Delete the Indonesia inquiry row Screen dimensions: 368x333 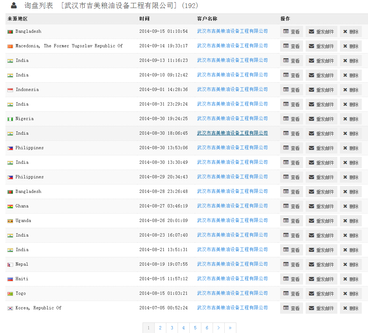350,90
